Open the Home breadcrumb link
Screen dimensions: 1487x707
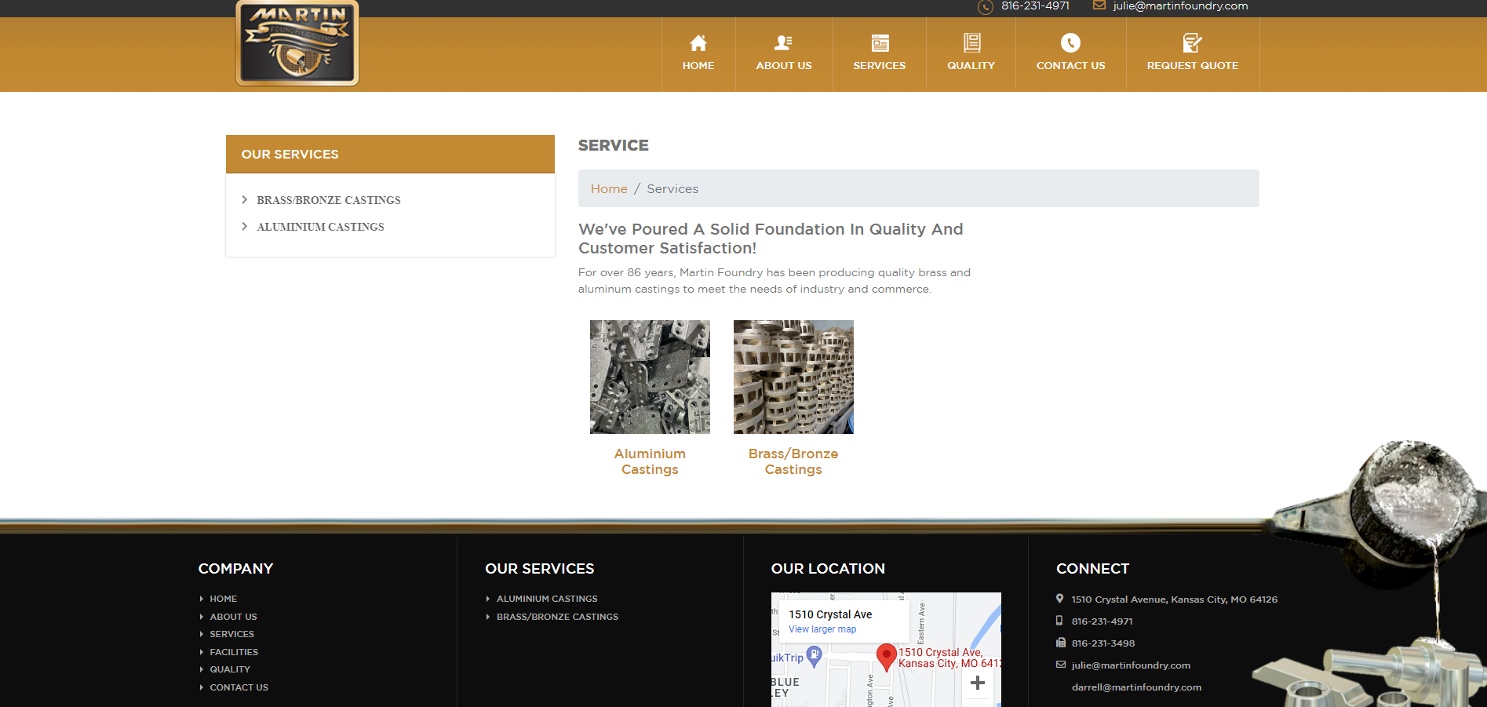pos(609,188)
